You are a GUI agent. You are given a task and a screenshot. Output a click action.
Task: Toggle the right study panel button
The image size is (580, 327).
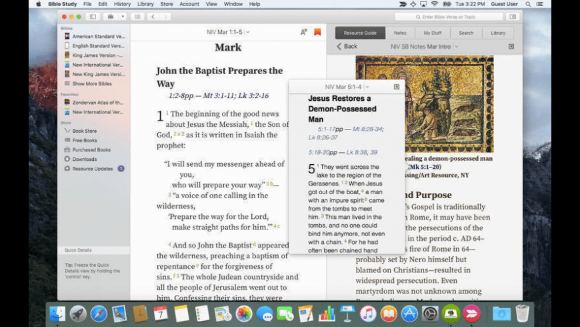(513, 17)
